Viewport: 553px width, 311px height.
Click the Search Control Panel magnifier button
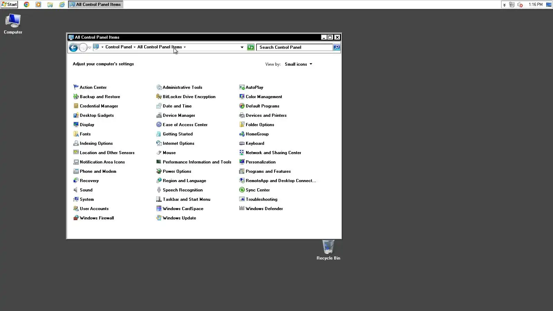point(337,47)
